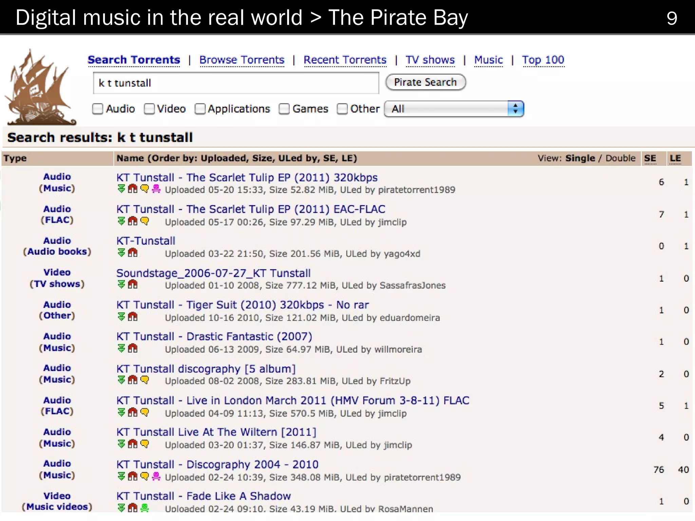This screenshot has width=695, height=521.
Task: Sort results by LE column header
Action: 675,158
